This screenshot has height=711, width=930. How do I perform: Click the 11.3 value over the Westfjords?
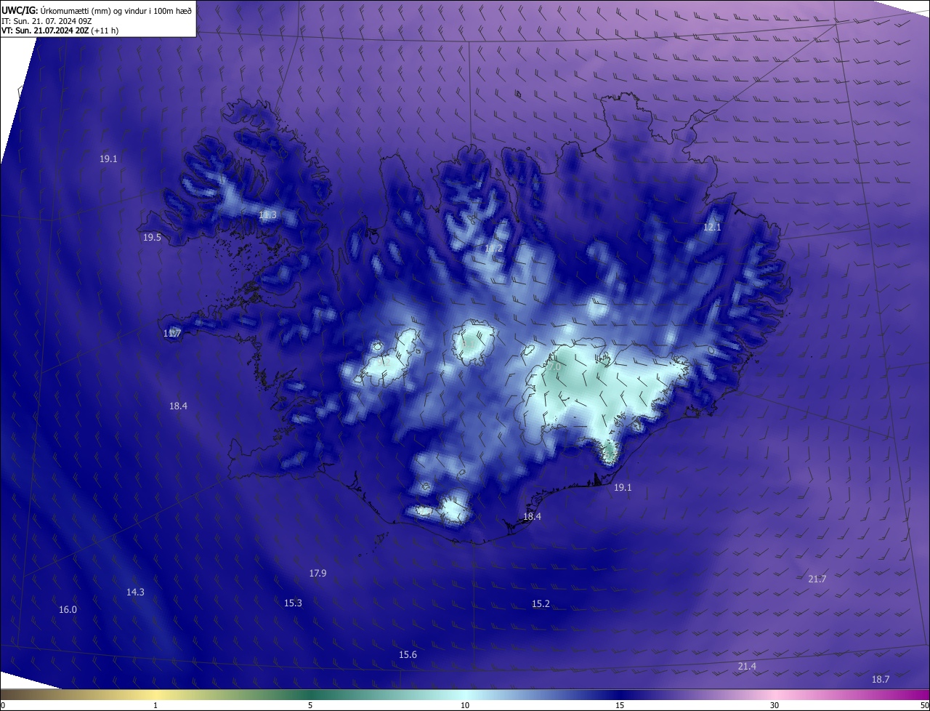coord(267,215)
